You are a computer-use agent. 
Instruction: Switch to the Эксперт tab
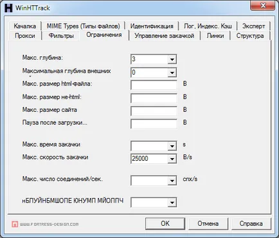point(253,26)
